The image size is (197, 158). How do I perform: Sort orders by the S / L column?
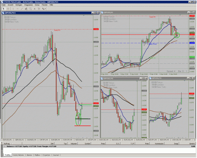pos(113,143)
